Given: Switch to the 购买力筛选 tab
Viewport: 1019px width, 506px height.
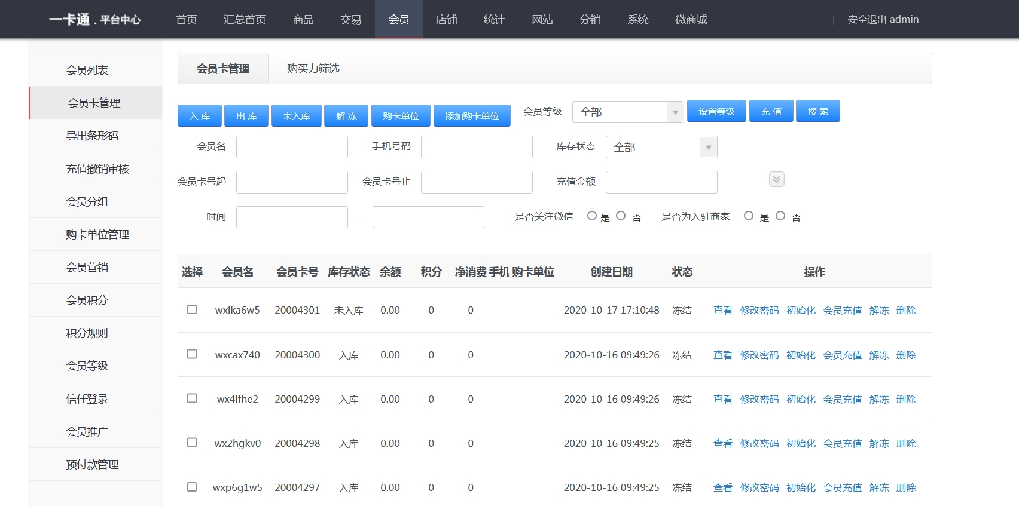Looking at the screenshot, I should (313, 69).
